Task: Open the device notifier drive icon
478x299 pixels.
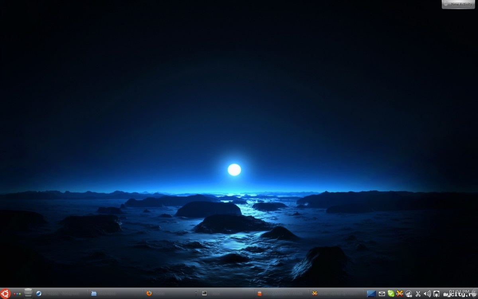Action: pos(28,293)
